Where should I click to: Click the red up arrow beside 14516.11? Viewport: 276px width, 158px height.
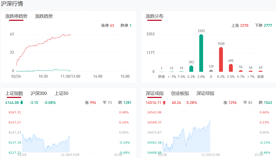[x=164, y=102]
